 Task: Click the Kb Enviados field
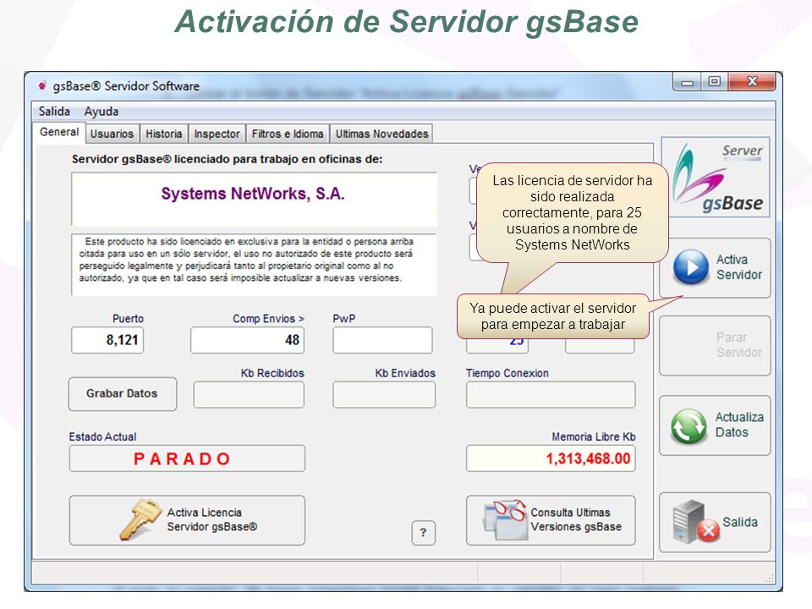384,395
